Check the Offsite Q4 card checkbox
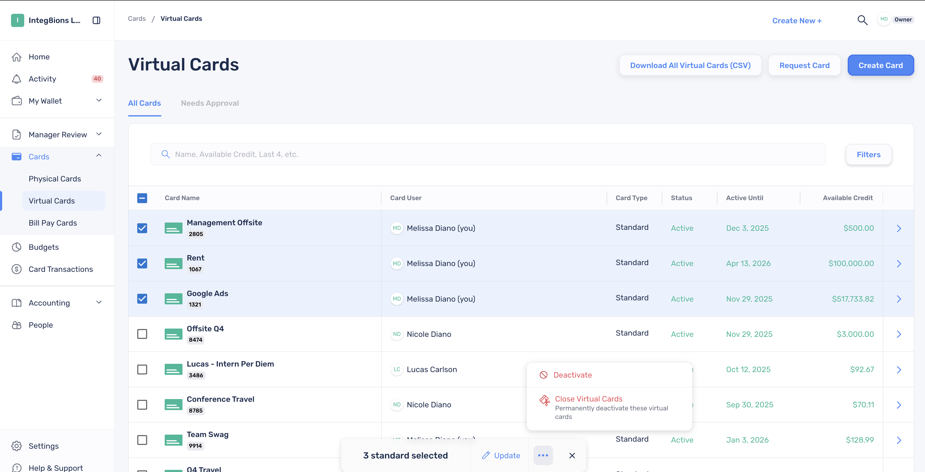 tap(142, 334)
